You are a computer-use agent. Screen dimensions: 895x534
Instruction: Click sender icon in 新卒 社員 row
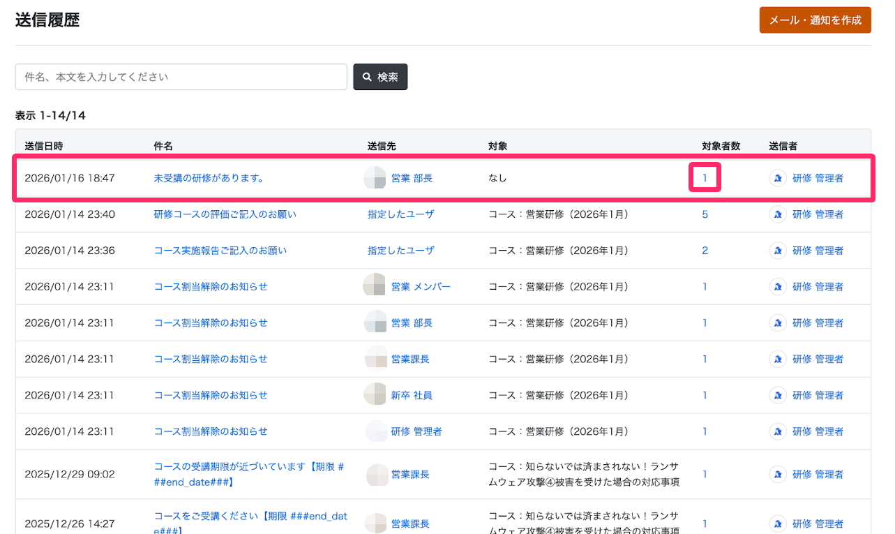[778, 395]
